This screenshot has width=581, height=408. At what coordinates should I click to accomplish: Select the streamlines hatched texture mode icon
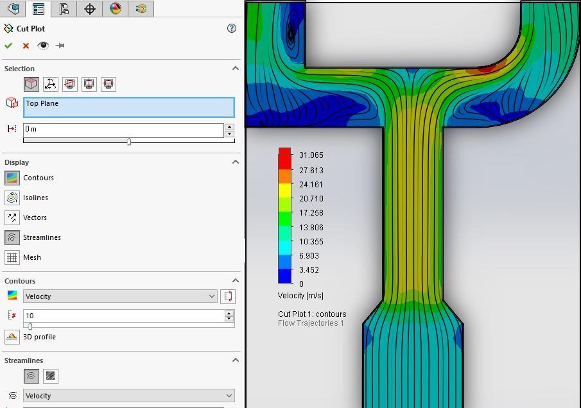(50, 376)
